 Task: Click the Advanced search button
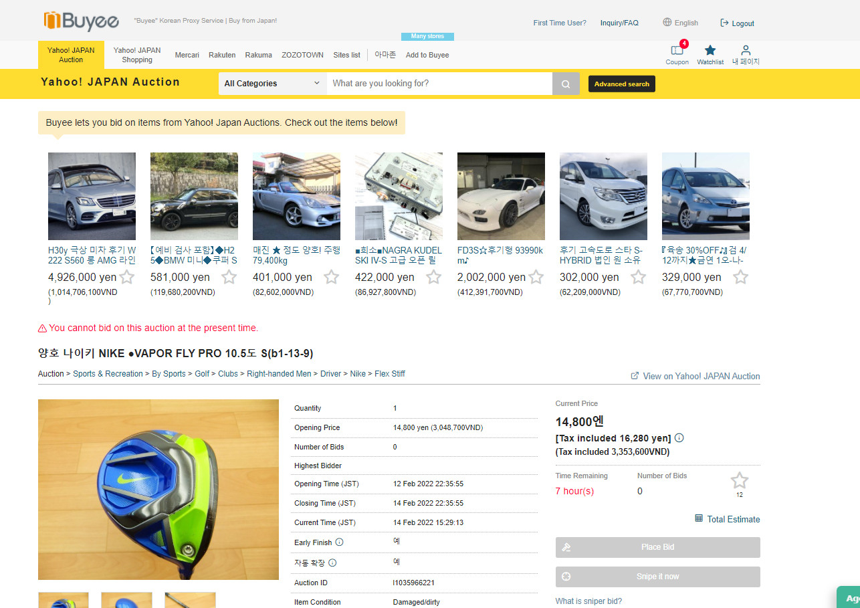coord(622,84)
